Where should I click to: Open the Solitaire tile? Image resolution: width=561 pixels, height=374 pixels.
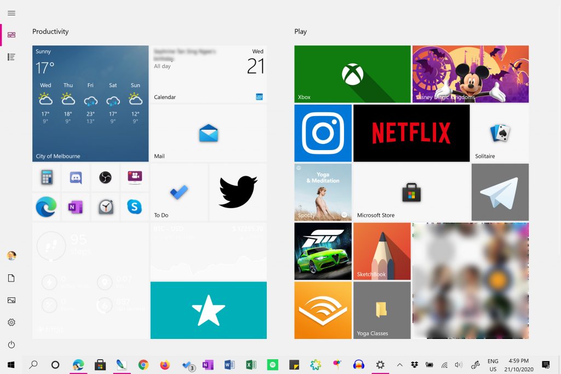click(500, 133)
